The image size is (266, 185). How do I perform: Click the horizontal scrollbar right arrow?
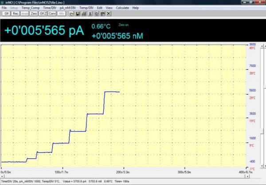click(x=247, y=176)
